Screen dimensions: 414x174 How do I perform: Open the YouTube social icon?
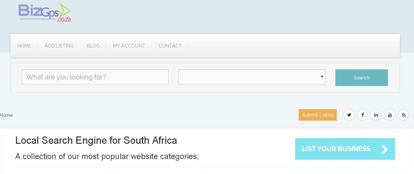tap(390, 115)
